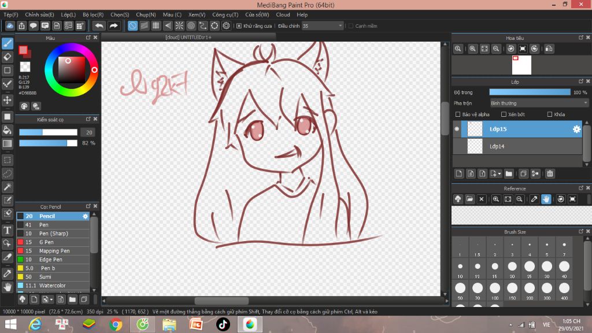Adjust the brush size slider
This screenshot has width=592, height=333.
tap(49, 132)
